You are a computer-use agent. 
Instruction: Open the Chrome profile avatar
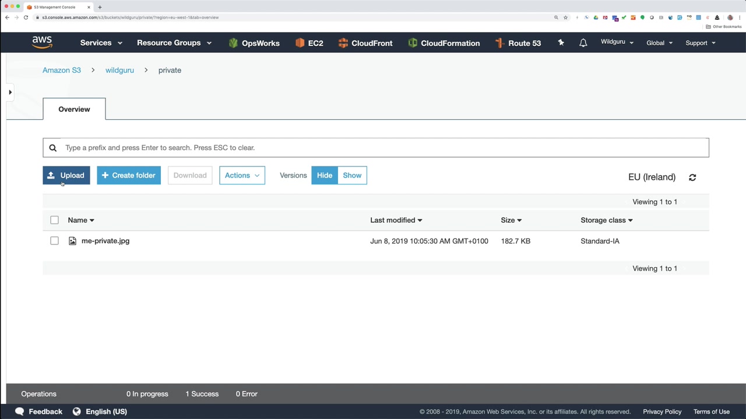click(x=730, y=17)
